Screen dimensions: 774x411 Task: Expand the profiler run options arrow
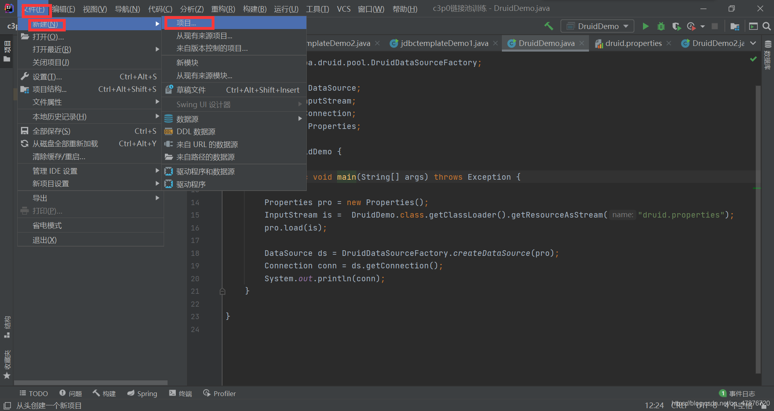point(703,26)
